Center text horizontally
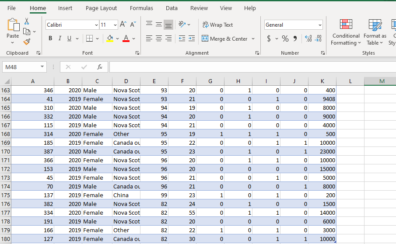The width and height of the screenshot is (396, 244). tap(158, 38)
